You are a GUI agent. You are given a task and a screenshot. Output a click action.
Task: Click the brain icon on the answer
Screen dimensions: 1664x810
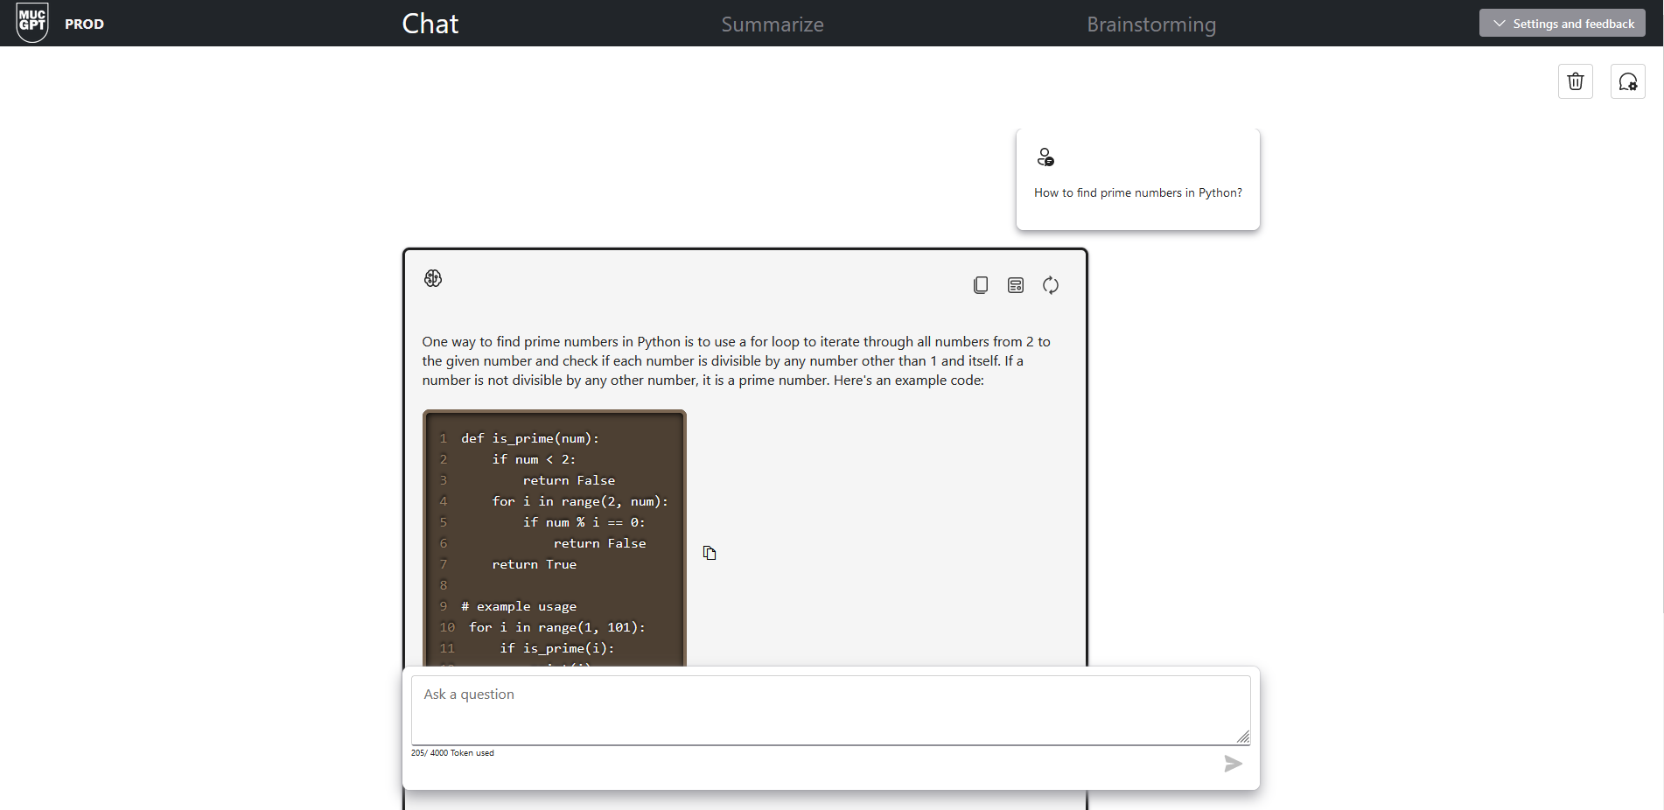tap(433, 278)
